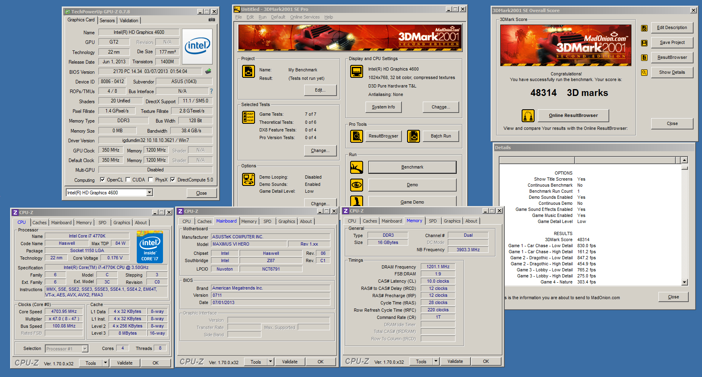Click the Show Details button

click(x=672, y=73)
